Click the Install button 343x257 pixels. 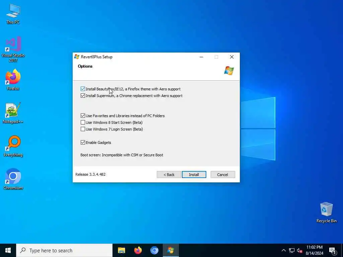(194, 175)
